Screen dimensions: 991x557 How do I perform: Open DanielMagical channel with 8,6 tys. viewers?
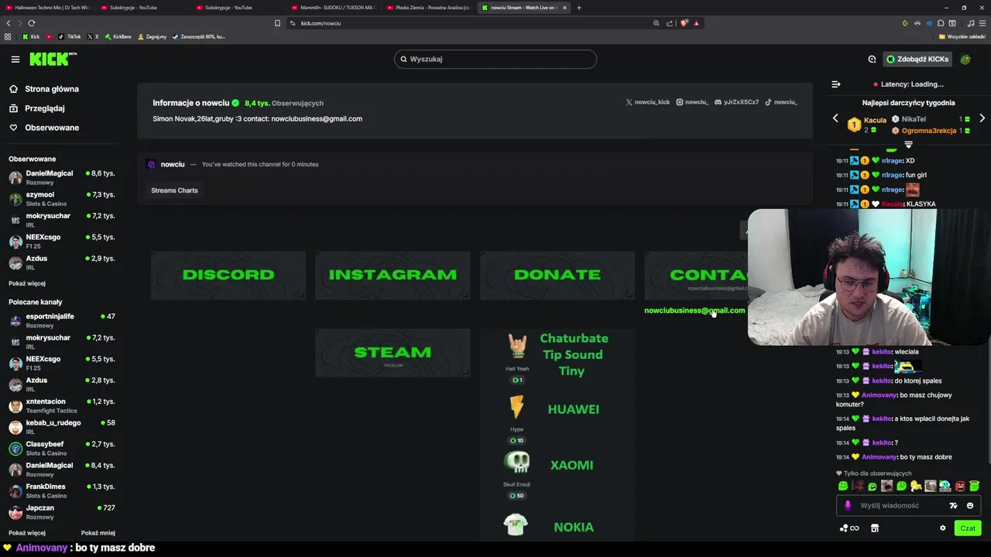(x=62, y=177)
